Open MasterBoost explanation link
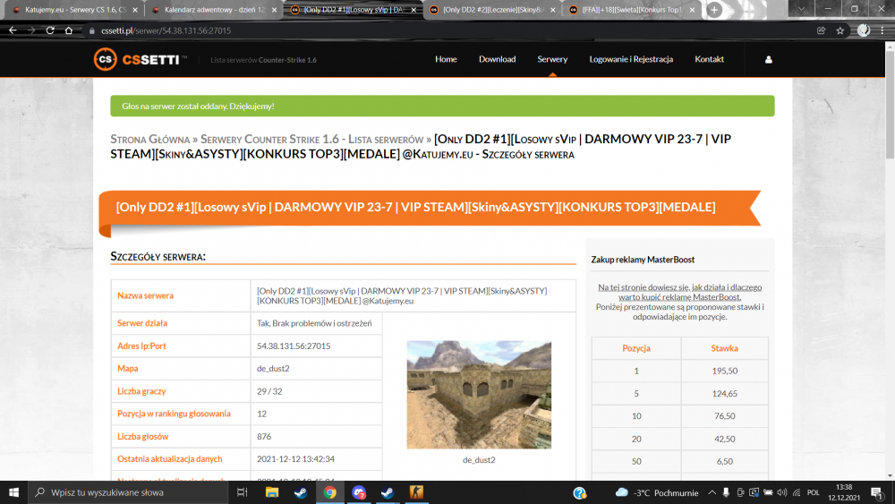 (x=679, y=292)
